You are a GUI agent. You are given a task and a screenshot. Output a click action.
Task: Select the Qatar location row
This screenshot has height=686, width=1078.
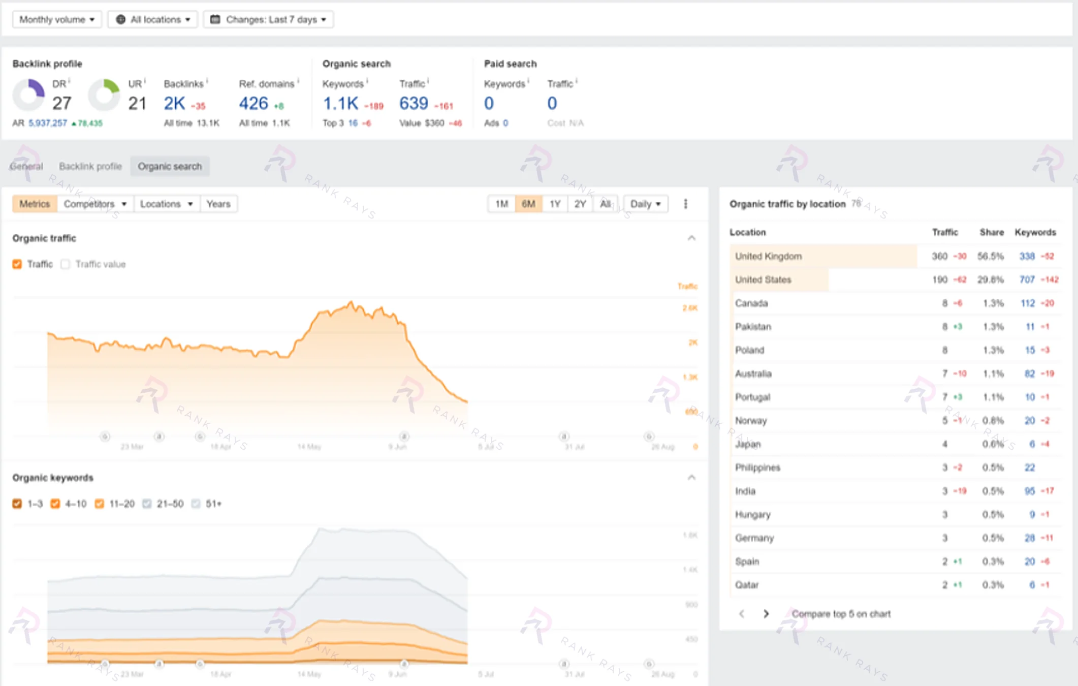coord(896,585)
